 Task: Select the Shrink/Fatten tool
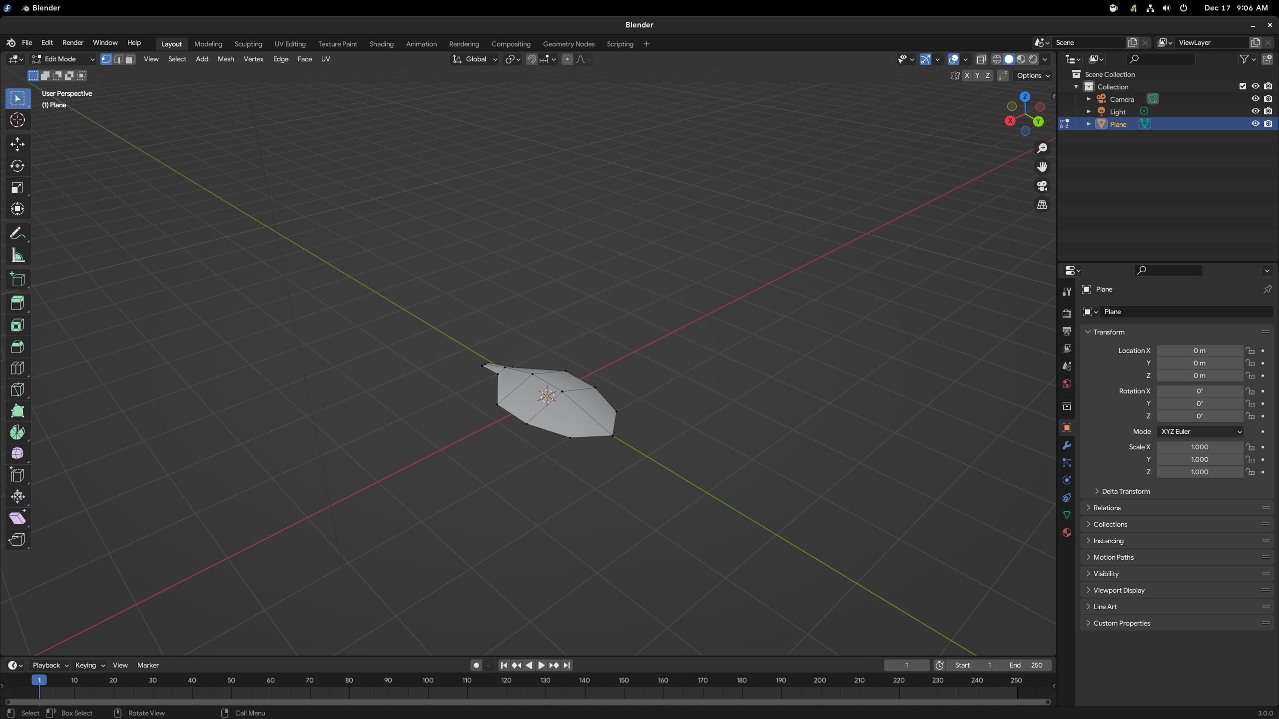pos(17,496)
